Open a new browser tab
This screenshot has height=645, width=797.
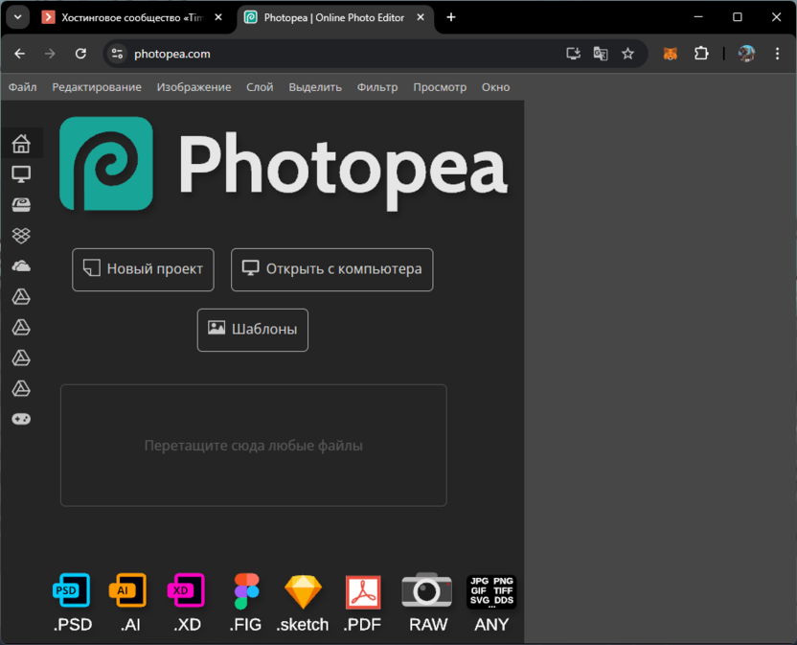coord(451,17)
